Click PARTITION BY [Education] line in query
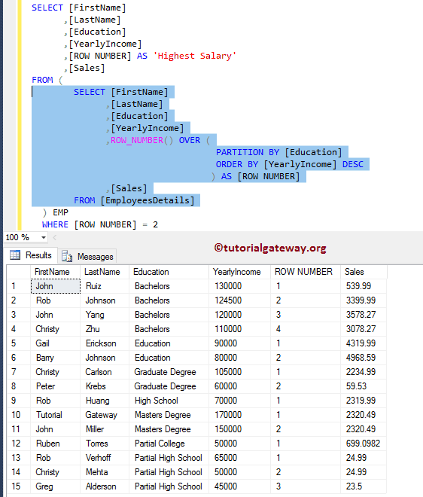The image size is (423, 497). [x=279, y=152]
